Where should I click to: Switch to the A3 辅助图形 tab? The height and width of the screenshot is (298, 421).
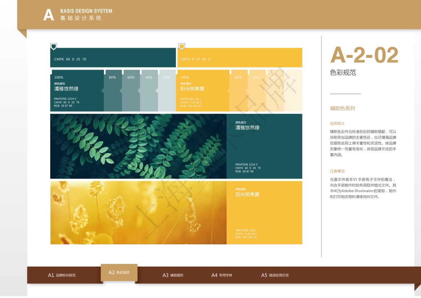pos(173,275)
